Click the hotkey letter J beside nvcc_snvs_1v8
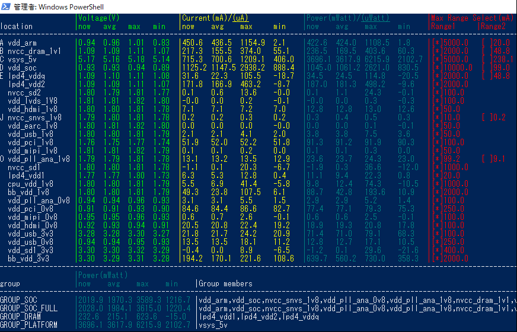 (2, 117)
